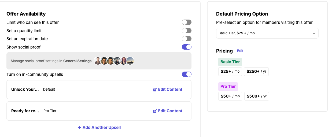Open General Settings for social proof
Image resolution: width=332 pixels, height=137 pixels.
point(77,61)
